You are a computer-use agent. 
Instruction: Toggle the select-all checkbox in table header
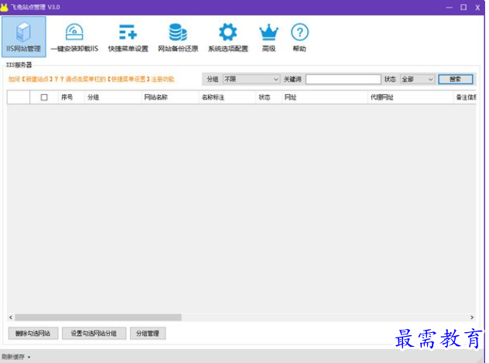pyautogui.click(x=44, y=97)
